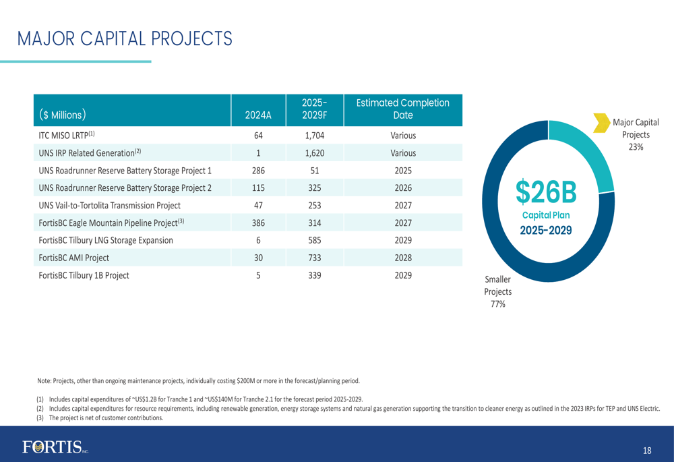Image resolution: width=674 pixels, height=462 pixels.
Task: Click "FortisBC Eagle Mountain Pipeline Project" row label
Action: pos(111,223)
